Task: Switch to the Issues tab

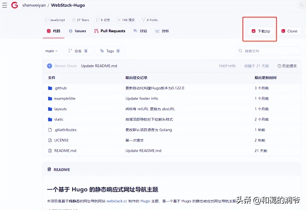Action: [x=77, y=31]
